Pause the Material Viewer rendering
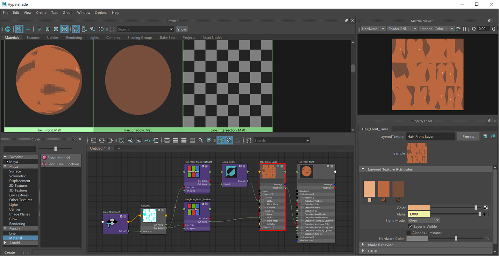Screen dimensions: 499x256 (464, 29)
